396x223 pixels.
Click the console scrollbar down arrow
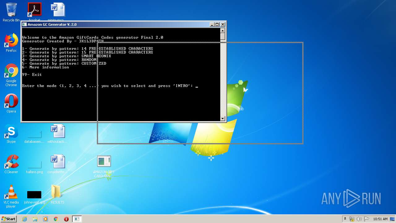(x=222, y=119)
